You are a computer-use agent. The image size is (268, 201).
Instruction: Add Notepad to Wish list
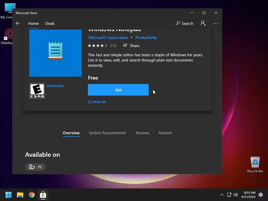[97, 102]
